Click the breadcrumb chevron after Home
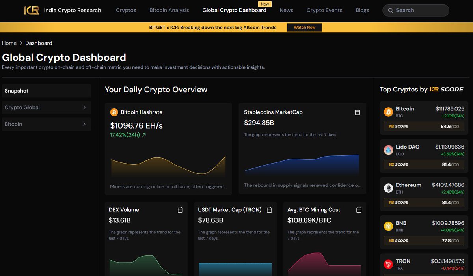Screen dimensions: 473x276 coord(21,43)
